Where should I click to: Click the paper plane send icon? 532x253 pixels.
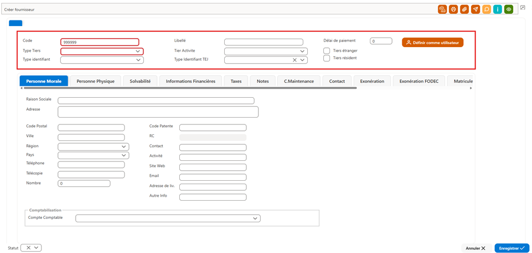476,9
